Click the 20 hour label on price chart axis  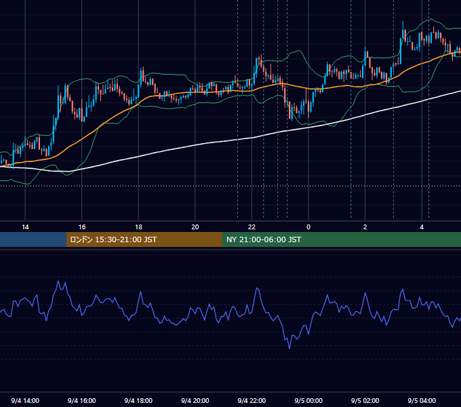pyautogui.click(x=195, y=227)
